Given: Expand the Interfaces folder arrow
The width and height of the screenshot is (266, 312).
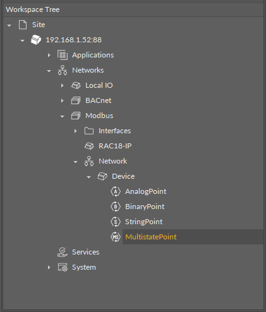Looking at the screenshot, I should [75, 131].
